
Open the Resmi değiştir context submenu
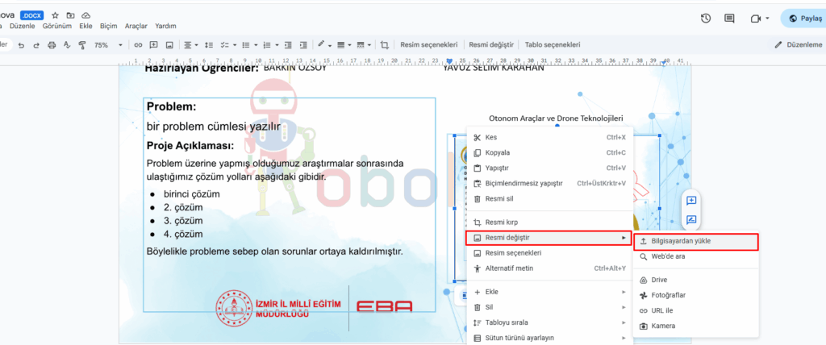click(x=549, y=238)
